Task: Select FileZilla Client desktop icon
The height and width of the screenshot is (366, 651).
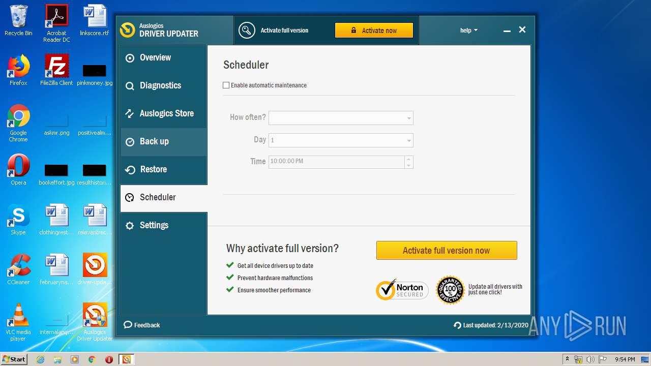Action: 56,70
